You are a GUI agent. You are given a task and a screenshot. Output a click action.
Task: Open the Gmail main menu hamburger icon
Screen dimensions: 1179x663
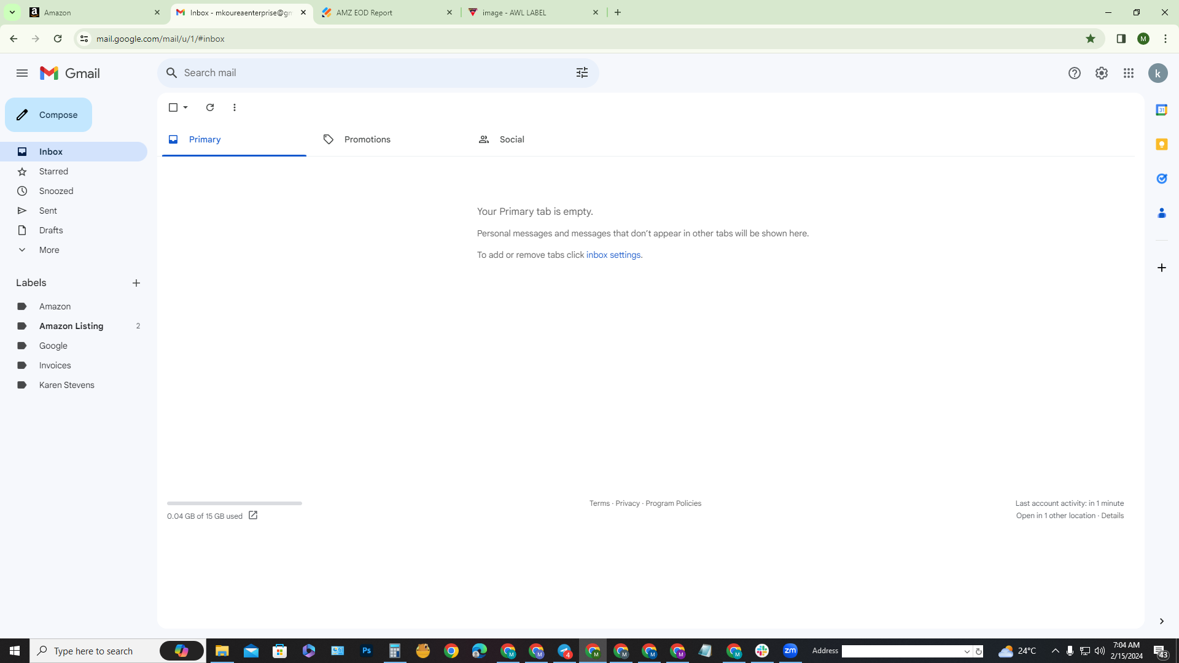(22, 73)
